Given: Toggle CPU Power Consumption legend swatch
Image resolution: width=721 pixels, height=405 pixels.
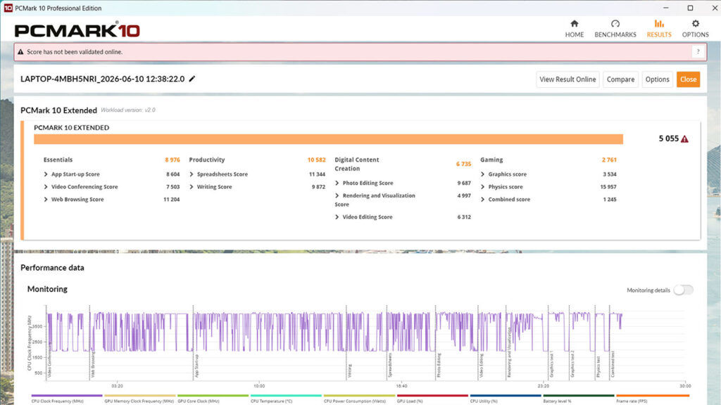Looking at the screenshot, I should (x=359, y=395).
